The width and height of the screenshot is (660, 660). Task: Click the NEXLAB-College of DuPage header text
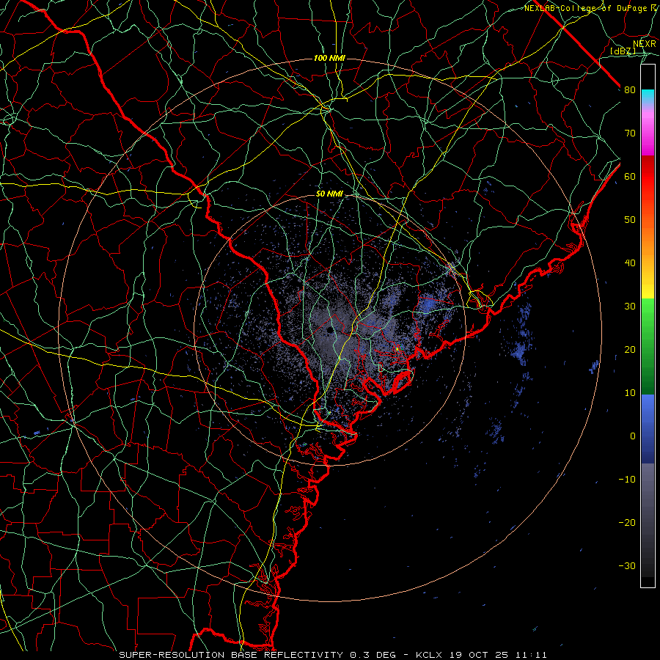[585, 8]
